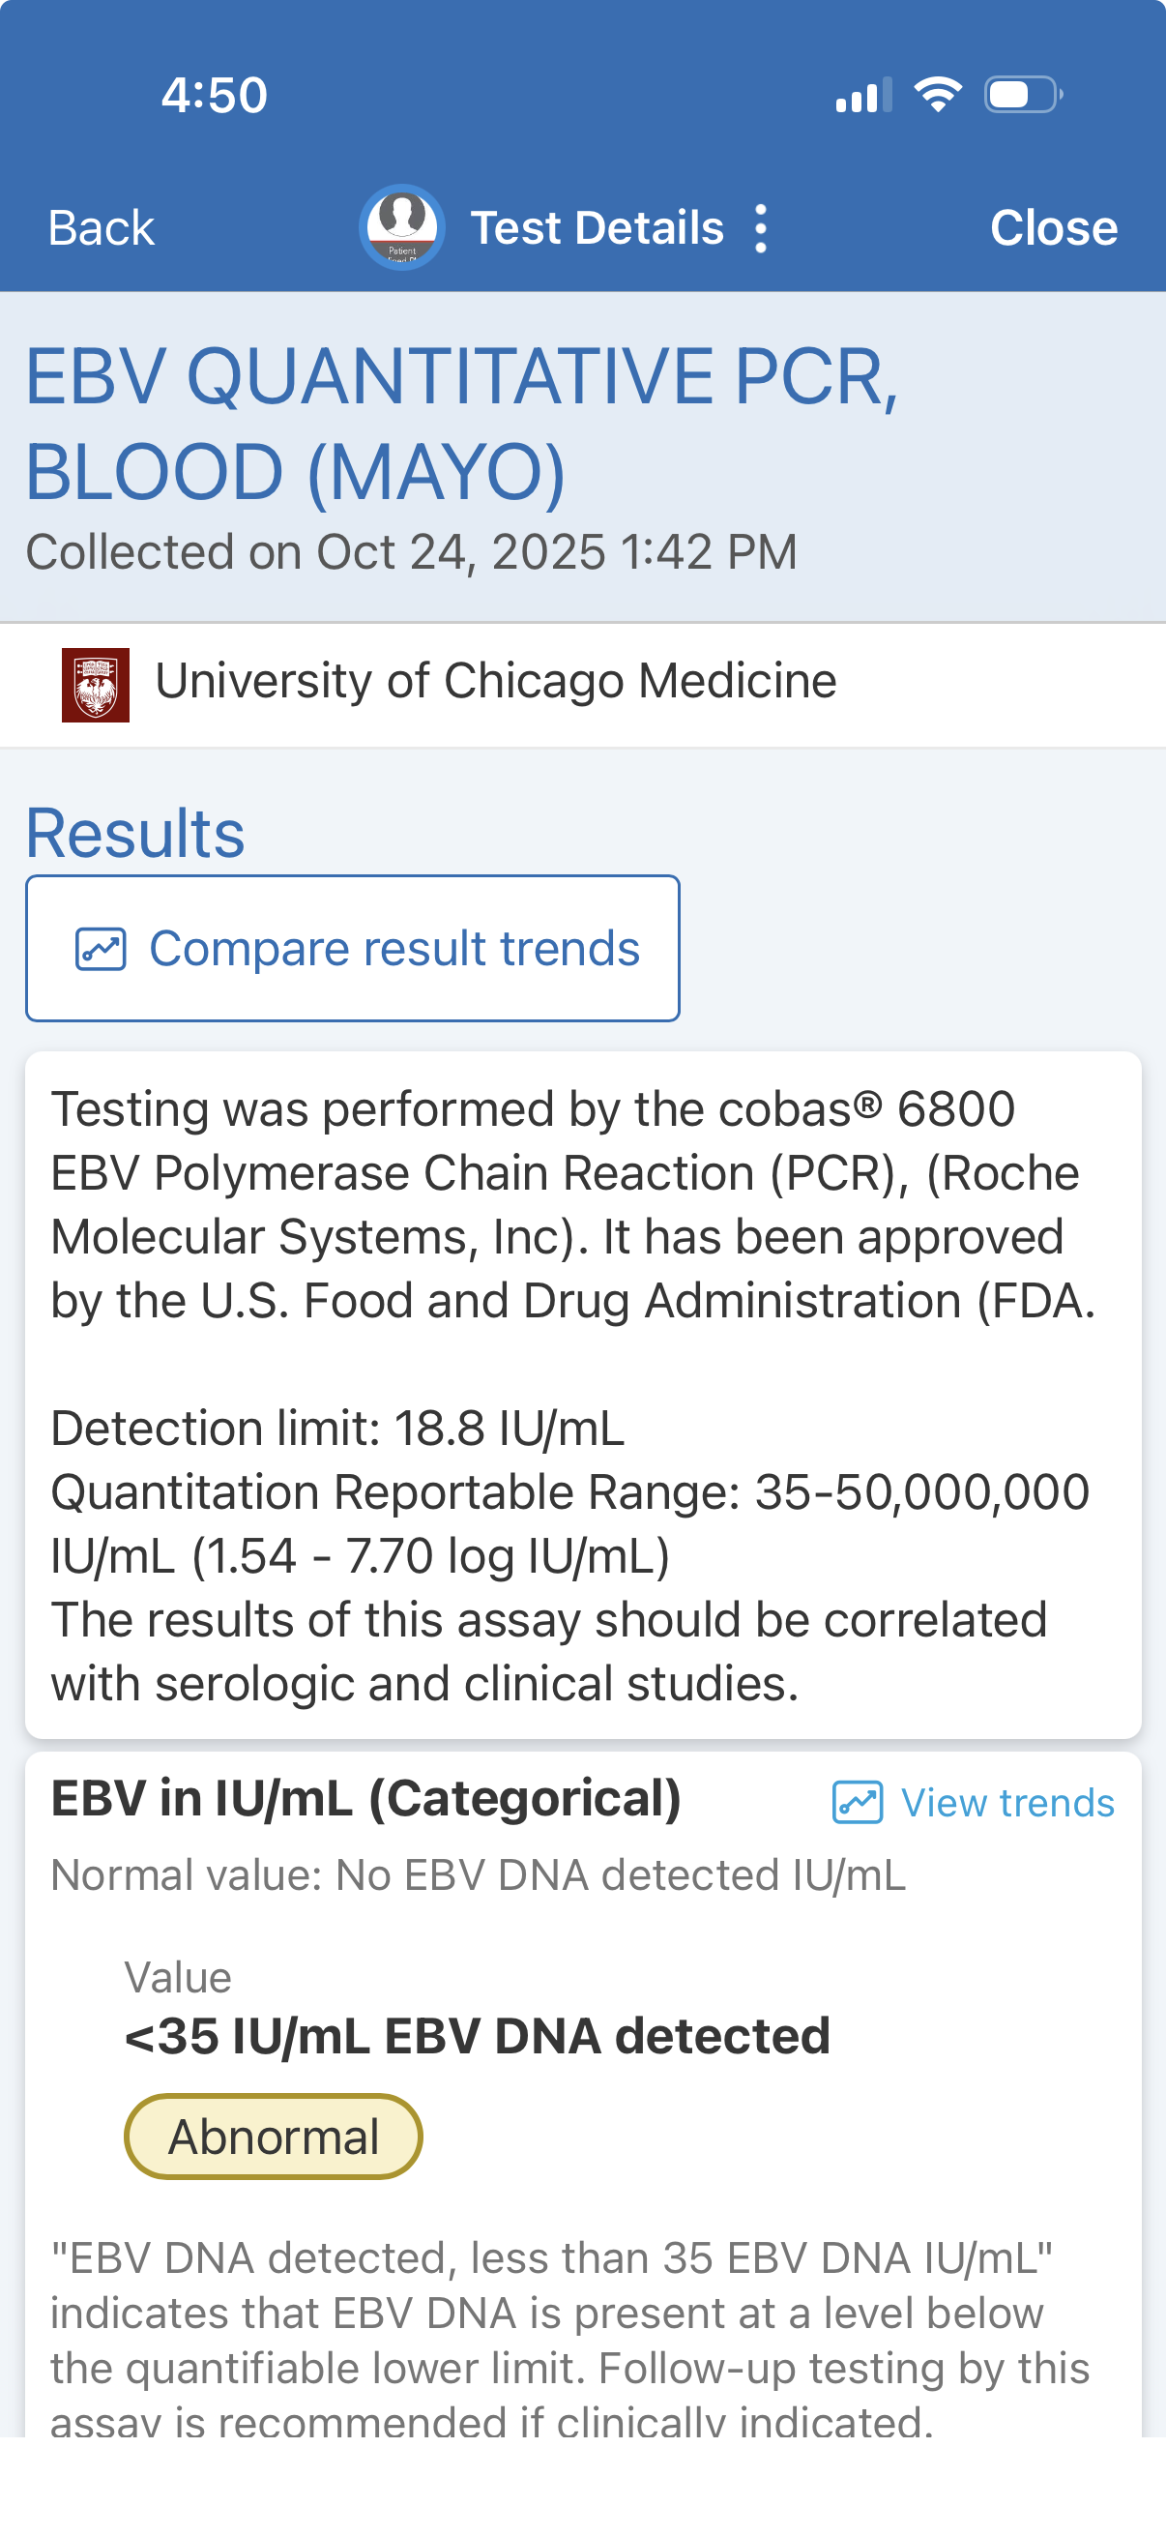The image size is (1166, 2536).
Task: Tap the patient profile avatar icon
Action: tap(401, 227)
